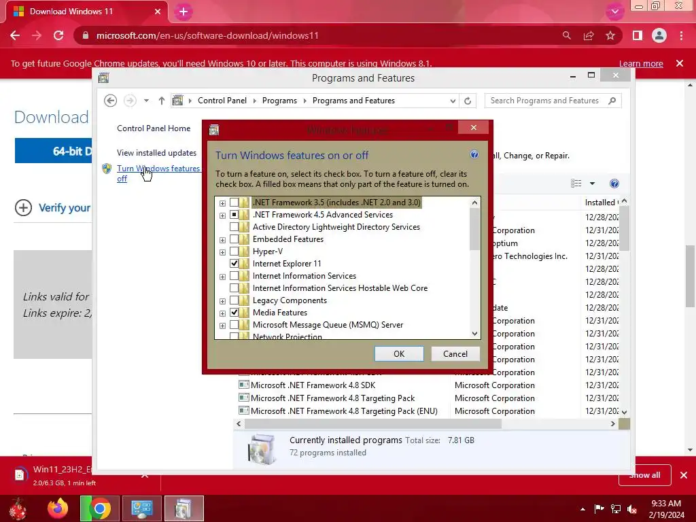The image size is (696, 522).
Task: Expand the address bar history dropdown
Action: 452,101
